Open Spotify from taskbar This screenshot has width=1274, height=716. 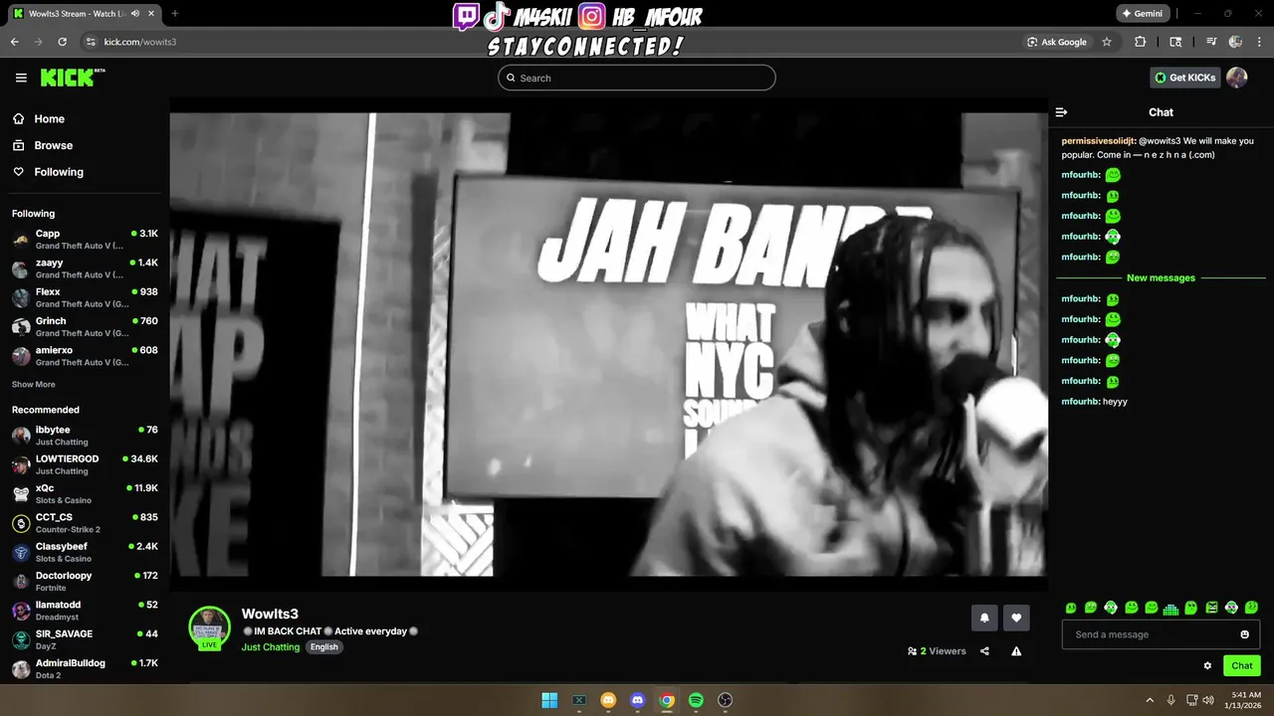(x=696, y=700)
